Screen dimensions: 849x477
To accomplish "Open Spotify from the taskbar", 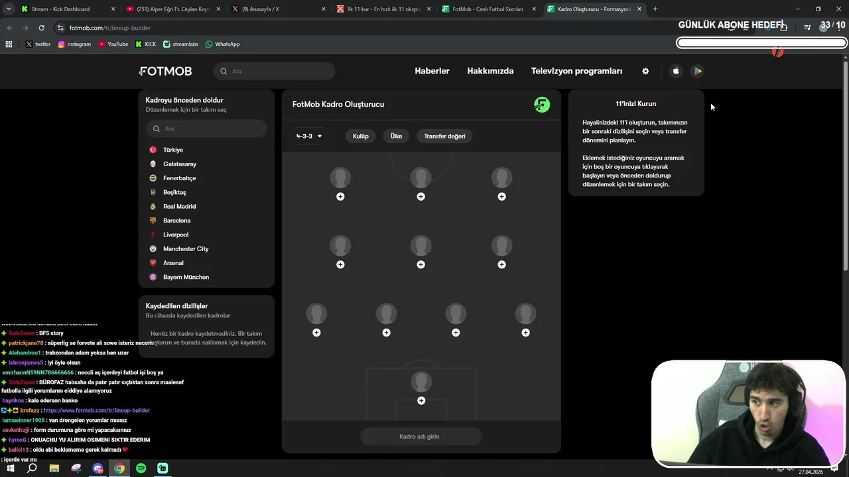I will (141, 468).
